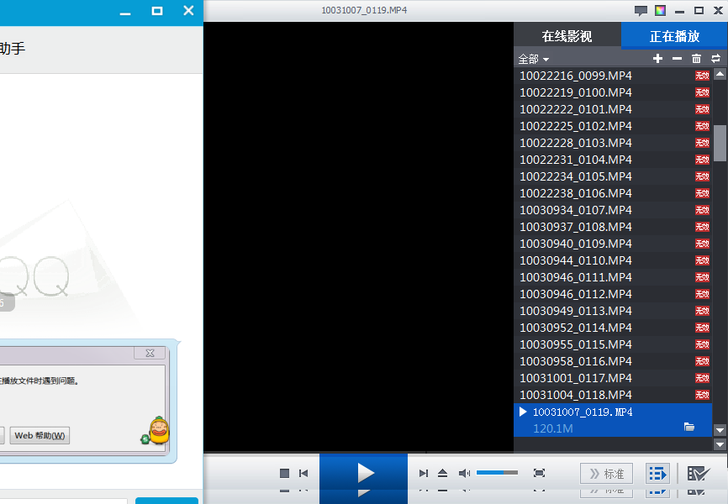Select 10022231_0104.MP4 in the playlist

(x=613, y=160)
